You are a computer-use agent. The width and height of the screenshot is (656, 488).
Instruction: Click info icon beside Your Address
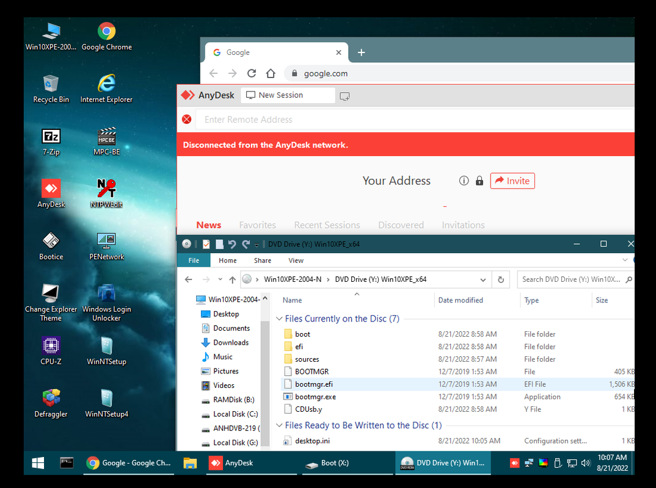coord(464,181)
